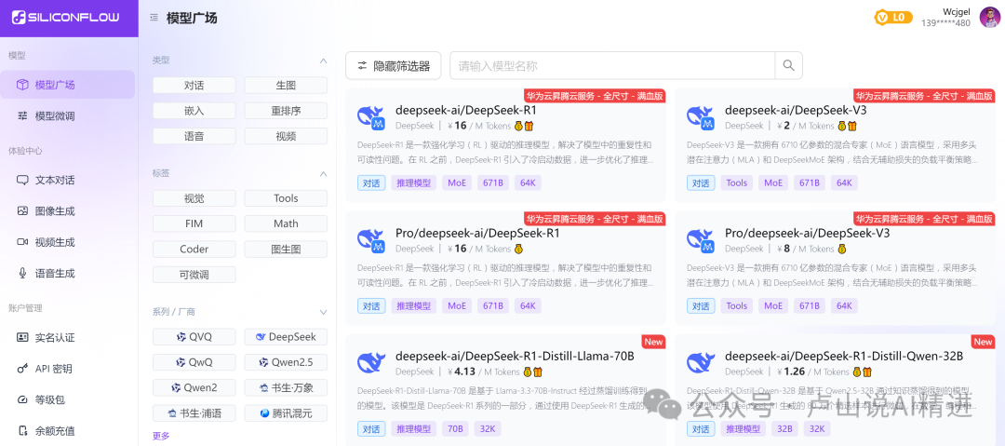This screenshot has height=446, width=1005.
Task: Focus the 请输入模型名称 search field
Action: pyautogui.click(x=612, y=65)
